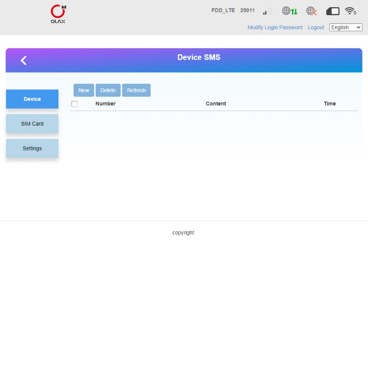Click the Wi-Fi connected clients icon
This screenshot has width=368, height=368.
click(351, 11)
